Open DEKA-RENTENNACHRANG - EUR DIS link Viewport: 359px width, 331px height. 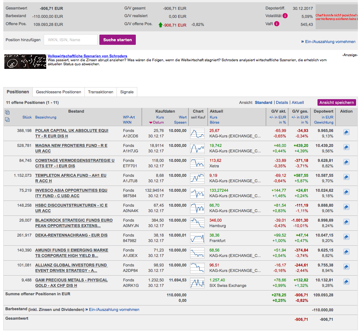(71, 235)
